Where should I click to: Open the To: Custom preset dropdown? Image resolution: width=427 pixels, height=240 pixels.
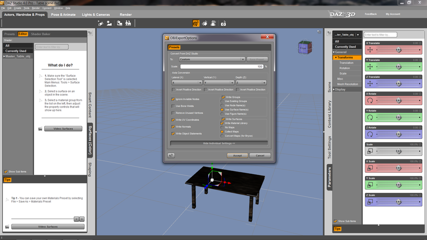(x=212, y=60)
